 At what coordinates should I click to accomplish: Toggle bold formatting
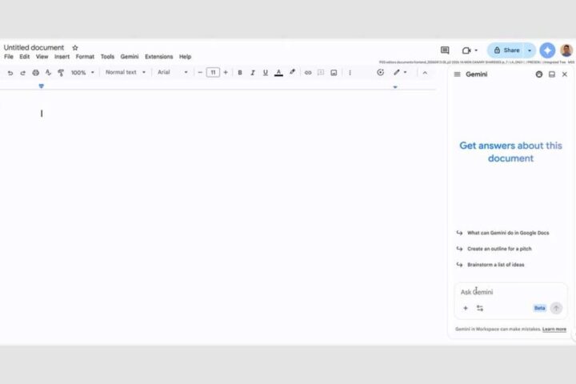(240, 73)
